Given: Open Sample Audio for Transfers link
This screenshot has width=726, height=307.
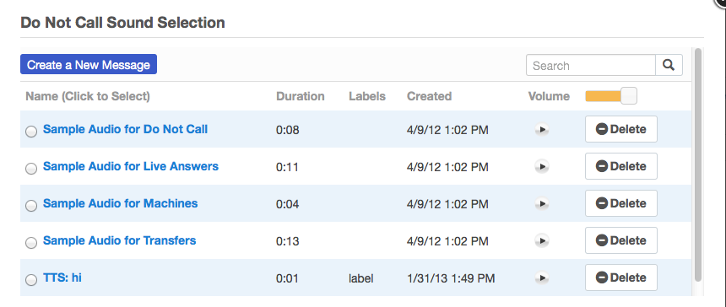Looking at the screenshot, I should 120,240.
